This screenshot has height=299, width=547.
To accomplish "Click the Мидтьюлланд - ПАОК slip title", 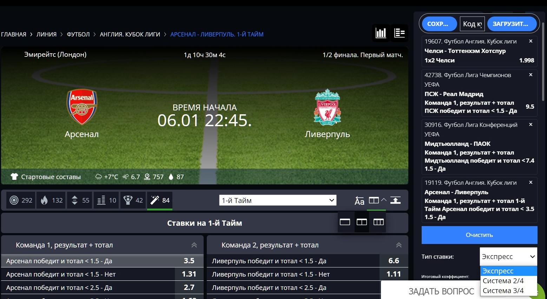I will click(457, 144).
